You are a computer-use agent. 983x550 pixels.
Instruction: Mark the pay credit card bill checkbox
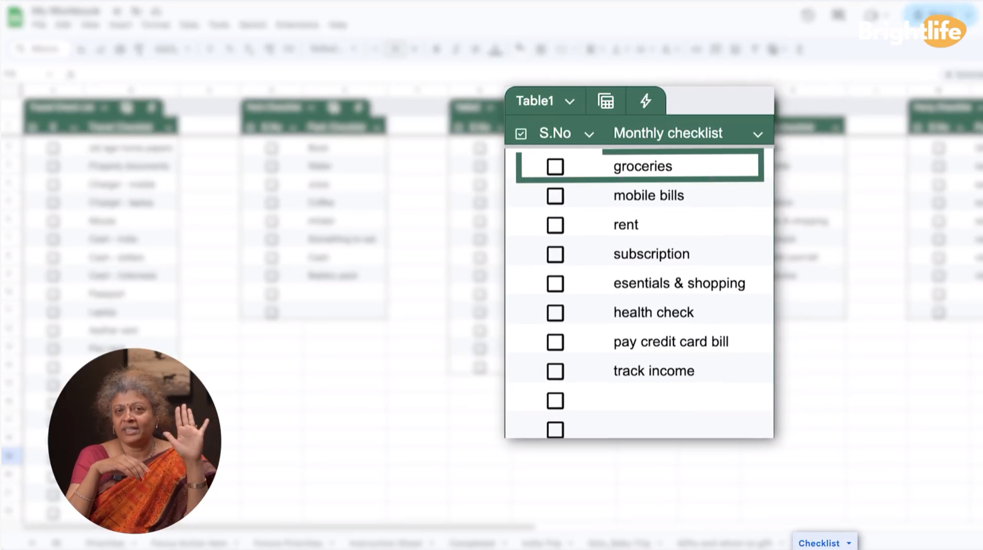555,342
